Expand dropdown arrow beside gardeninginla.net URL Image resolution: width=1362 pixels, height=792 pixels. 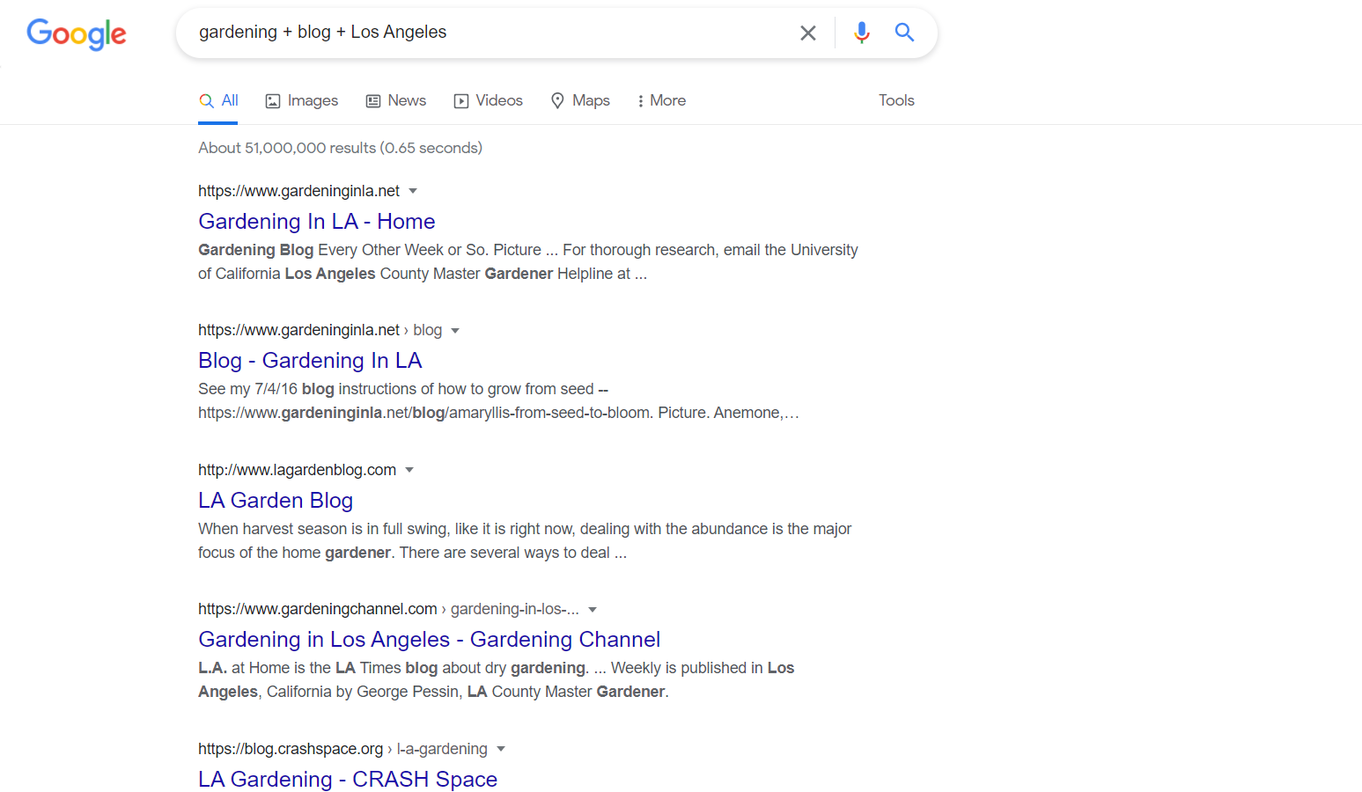click(413, 191)
